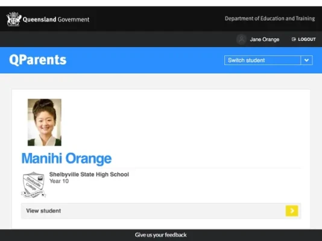Image resolution: width=322 pixels, height=241 pixels.
Task: Click the word Government in the header
Action: [x=74, y=19]
